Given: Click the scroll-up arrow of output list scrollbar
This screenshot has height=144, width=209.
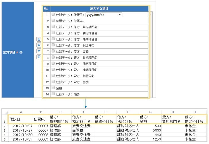Looking at the screenshot, I should pos(150,13).
